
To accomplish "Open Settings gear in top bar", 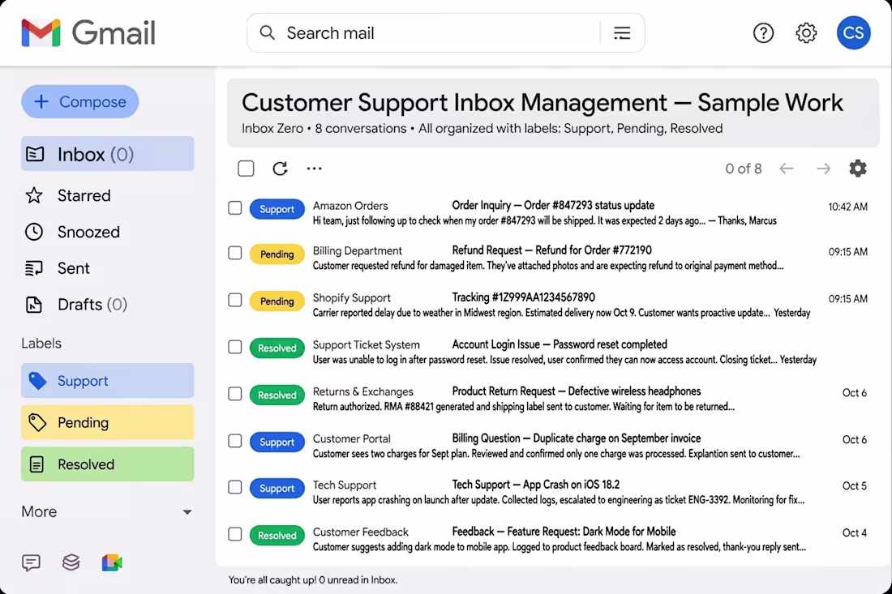I will pos(805,33).
